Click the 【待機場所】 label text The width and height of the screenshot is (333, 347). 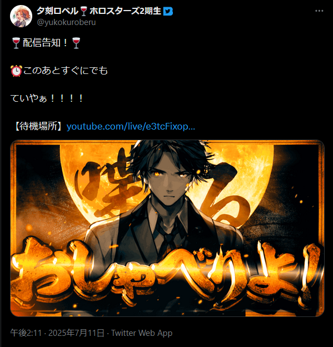tap(38, 126)
